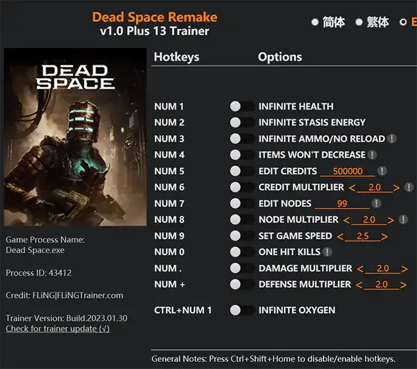Image resolution: width=417 pixels, height=369 pixels.
Task: Enable the Infinite Oxygen toggle
Action: pos(242,310)
